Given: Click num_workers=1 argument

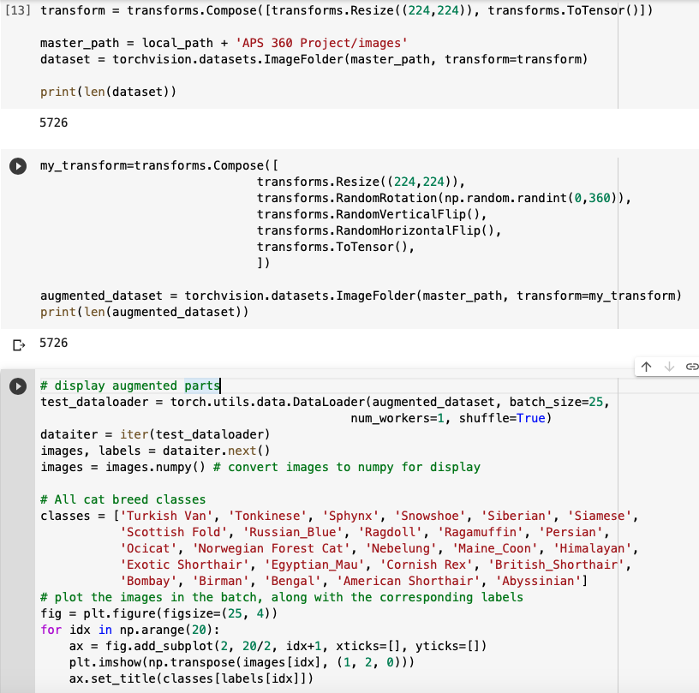Looking at the screenshot, I should 397,418.
